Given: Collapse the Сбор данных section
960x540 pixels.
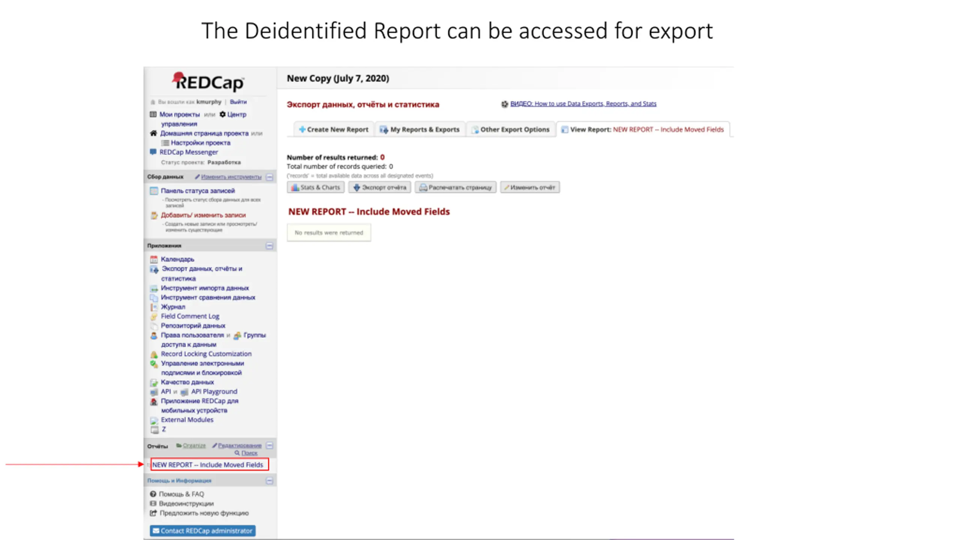Looking at the screenshot, I should [270, 177].
